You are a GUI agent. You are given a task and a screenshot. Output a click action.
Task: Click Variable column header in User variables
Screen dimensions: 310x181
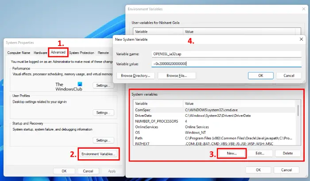click(159, 31)
